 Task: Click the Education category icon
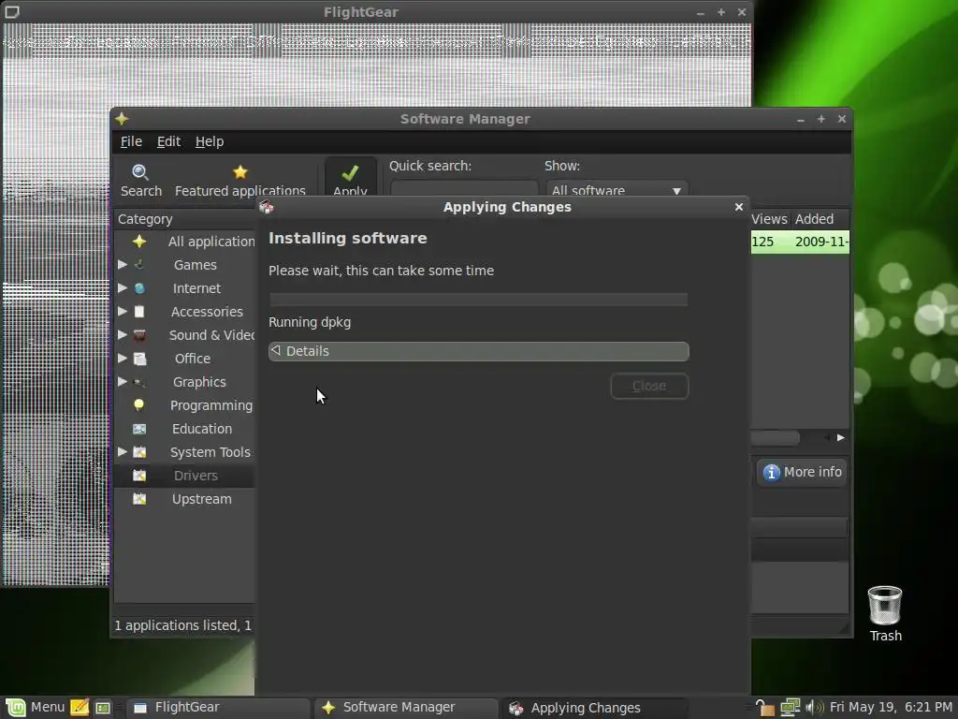(139, 429)
